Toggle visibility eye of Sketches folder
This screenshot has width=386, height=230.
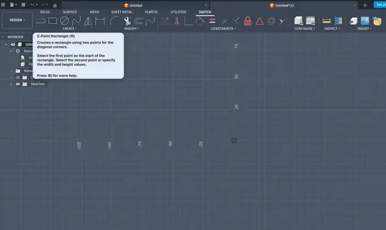coord(18,84)
